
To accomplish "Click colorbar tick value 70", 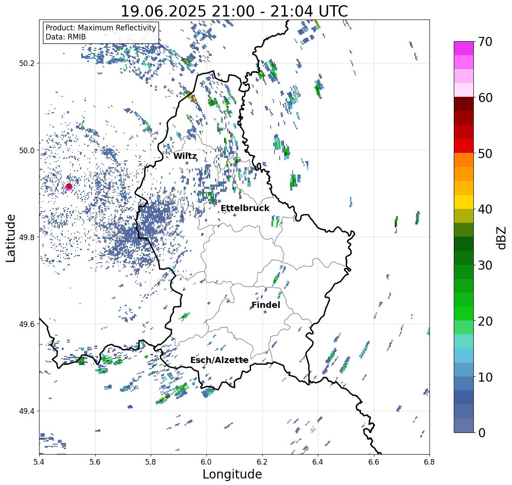I will [485, 42].
